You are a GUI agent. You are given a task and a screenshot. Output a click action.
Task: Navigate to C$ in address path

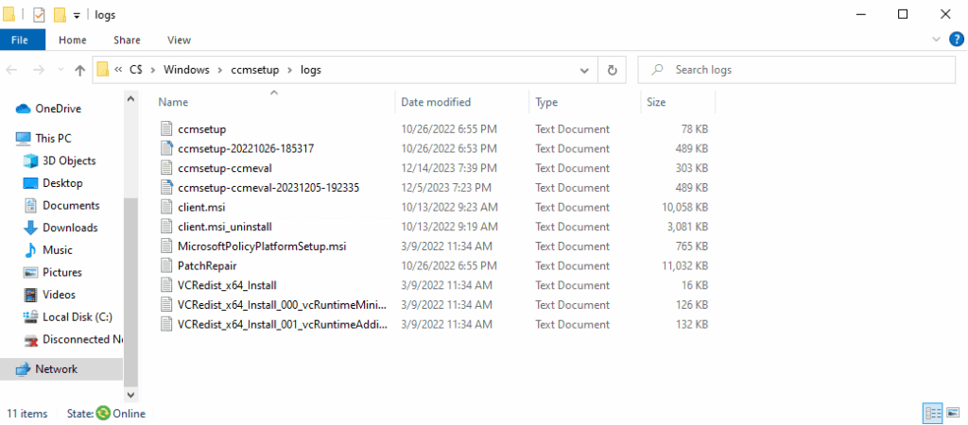point(136,70)
